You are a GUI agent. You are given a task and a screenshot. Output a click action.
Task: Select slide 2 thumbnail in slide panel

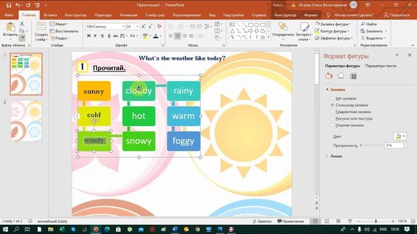26,120
